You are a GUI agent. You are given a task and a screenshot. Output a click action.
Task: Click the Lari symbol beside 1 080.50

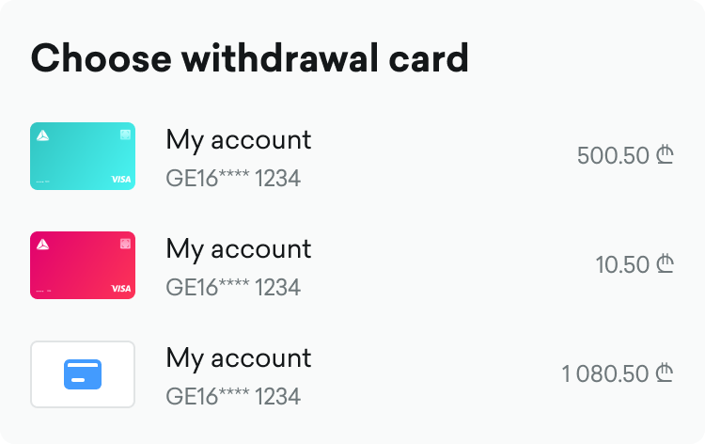[666, 373]
